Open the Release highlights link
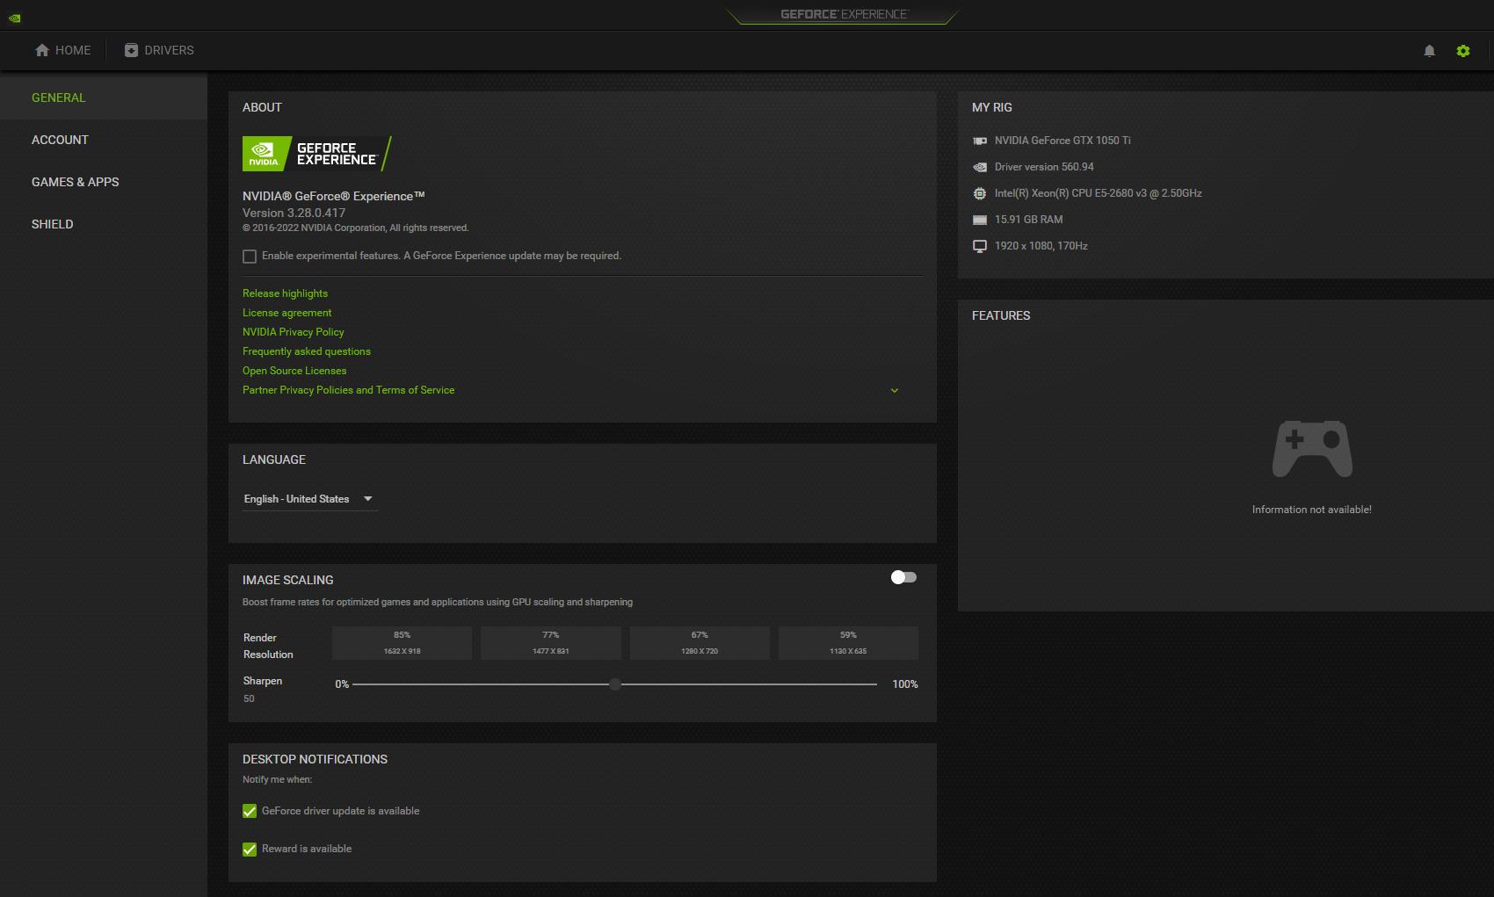The height and width of the screenshot is (897, 1494). click(x=285, y=293)
